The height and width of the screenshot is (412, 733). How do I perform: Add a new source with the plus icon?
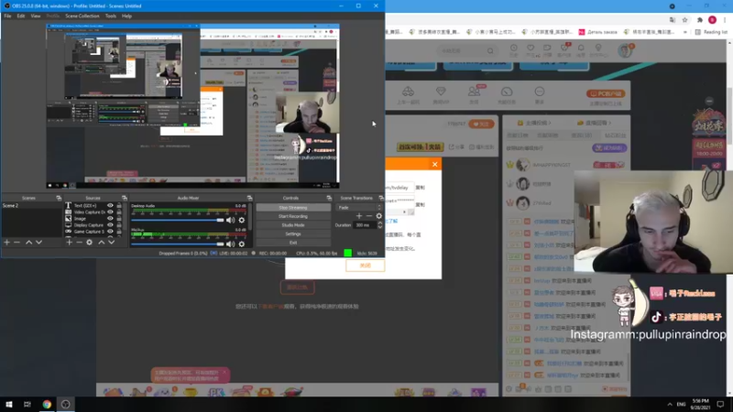(x=70, y=243)
